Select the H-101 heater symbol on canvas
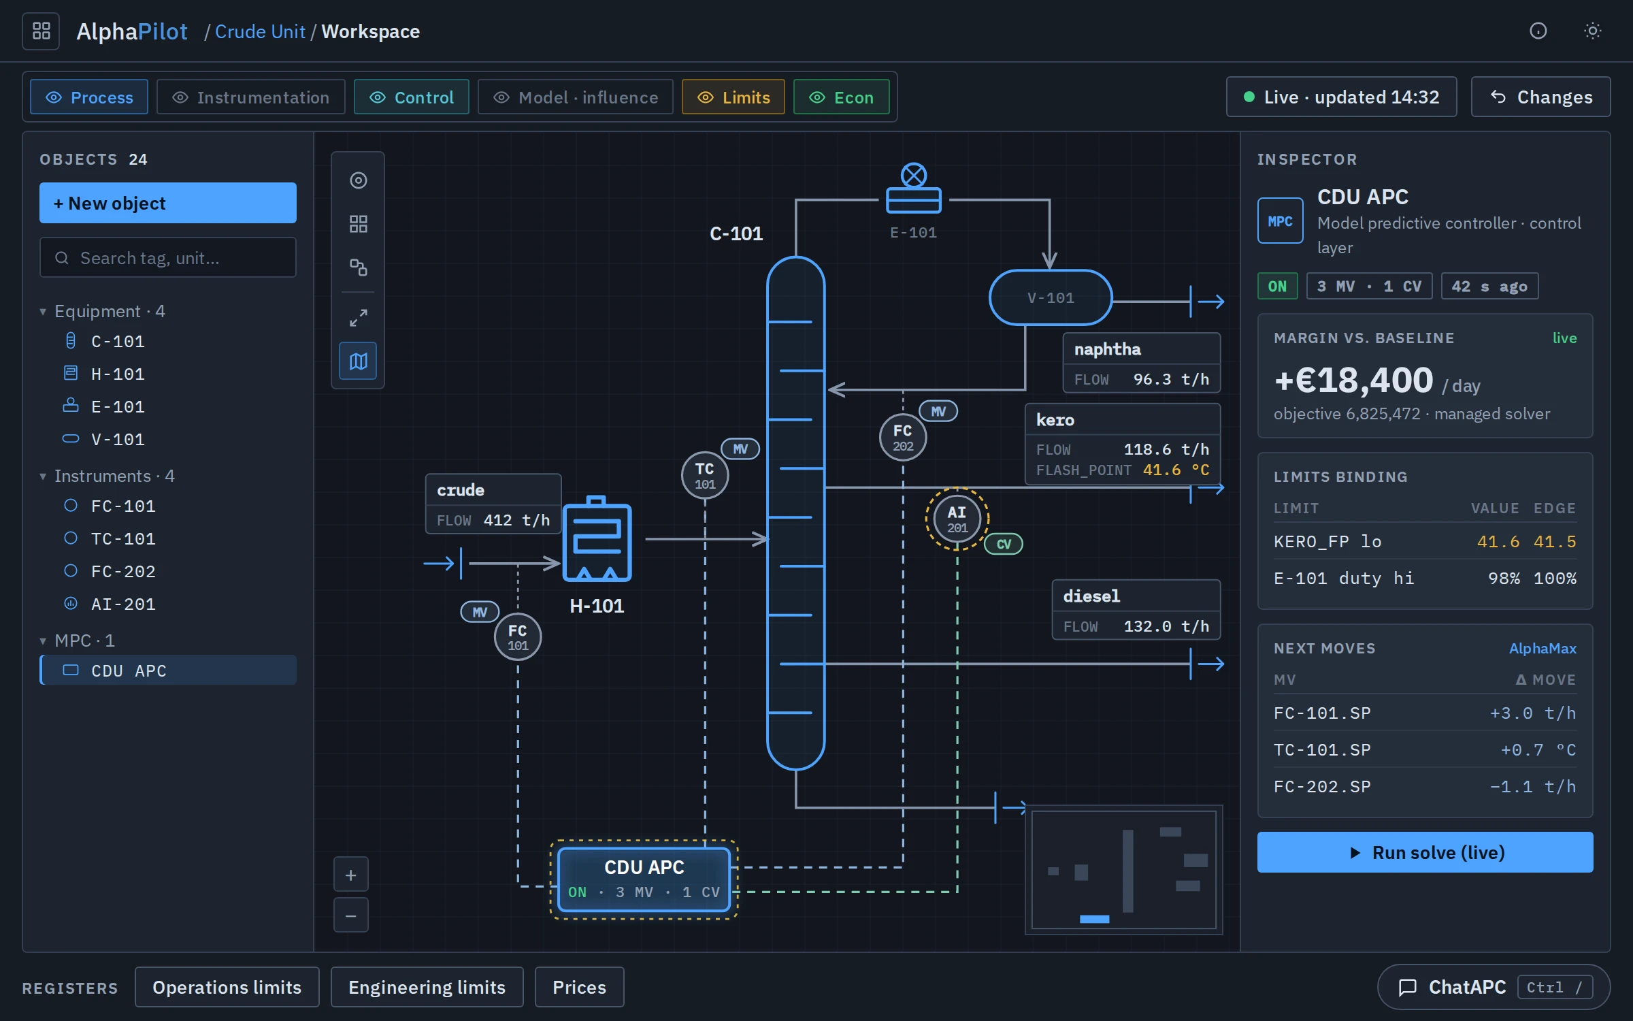Viewport: 1633px width, 1021px height. [x=597, y=538]
